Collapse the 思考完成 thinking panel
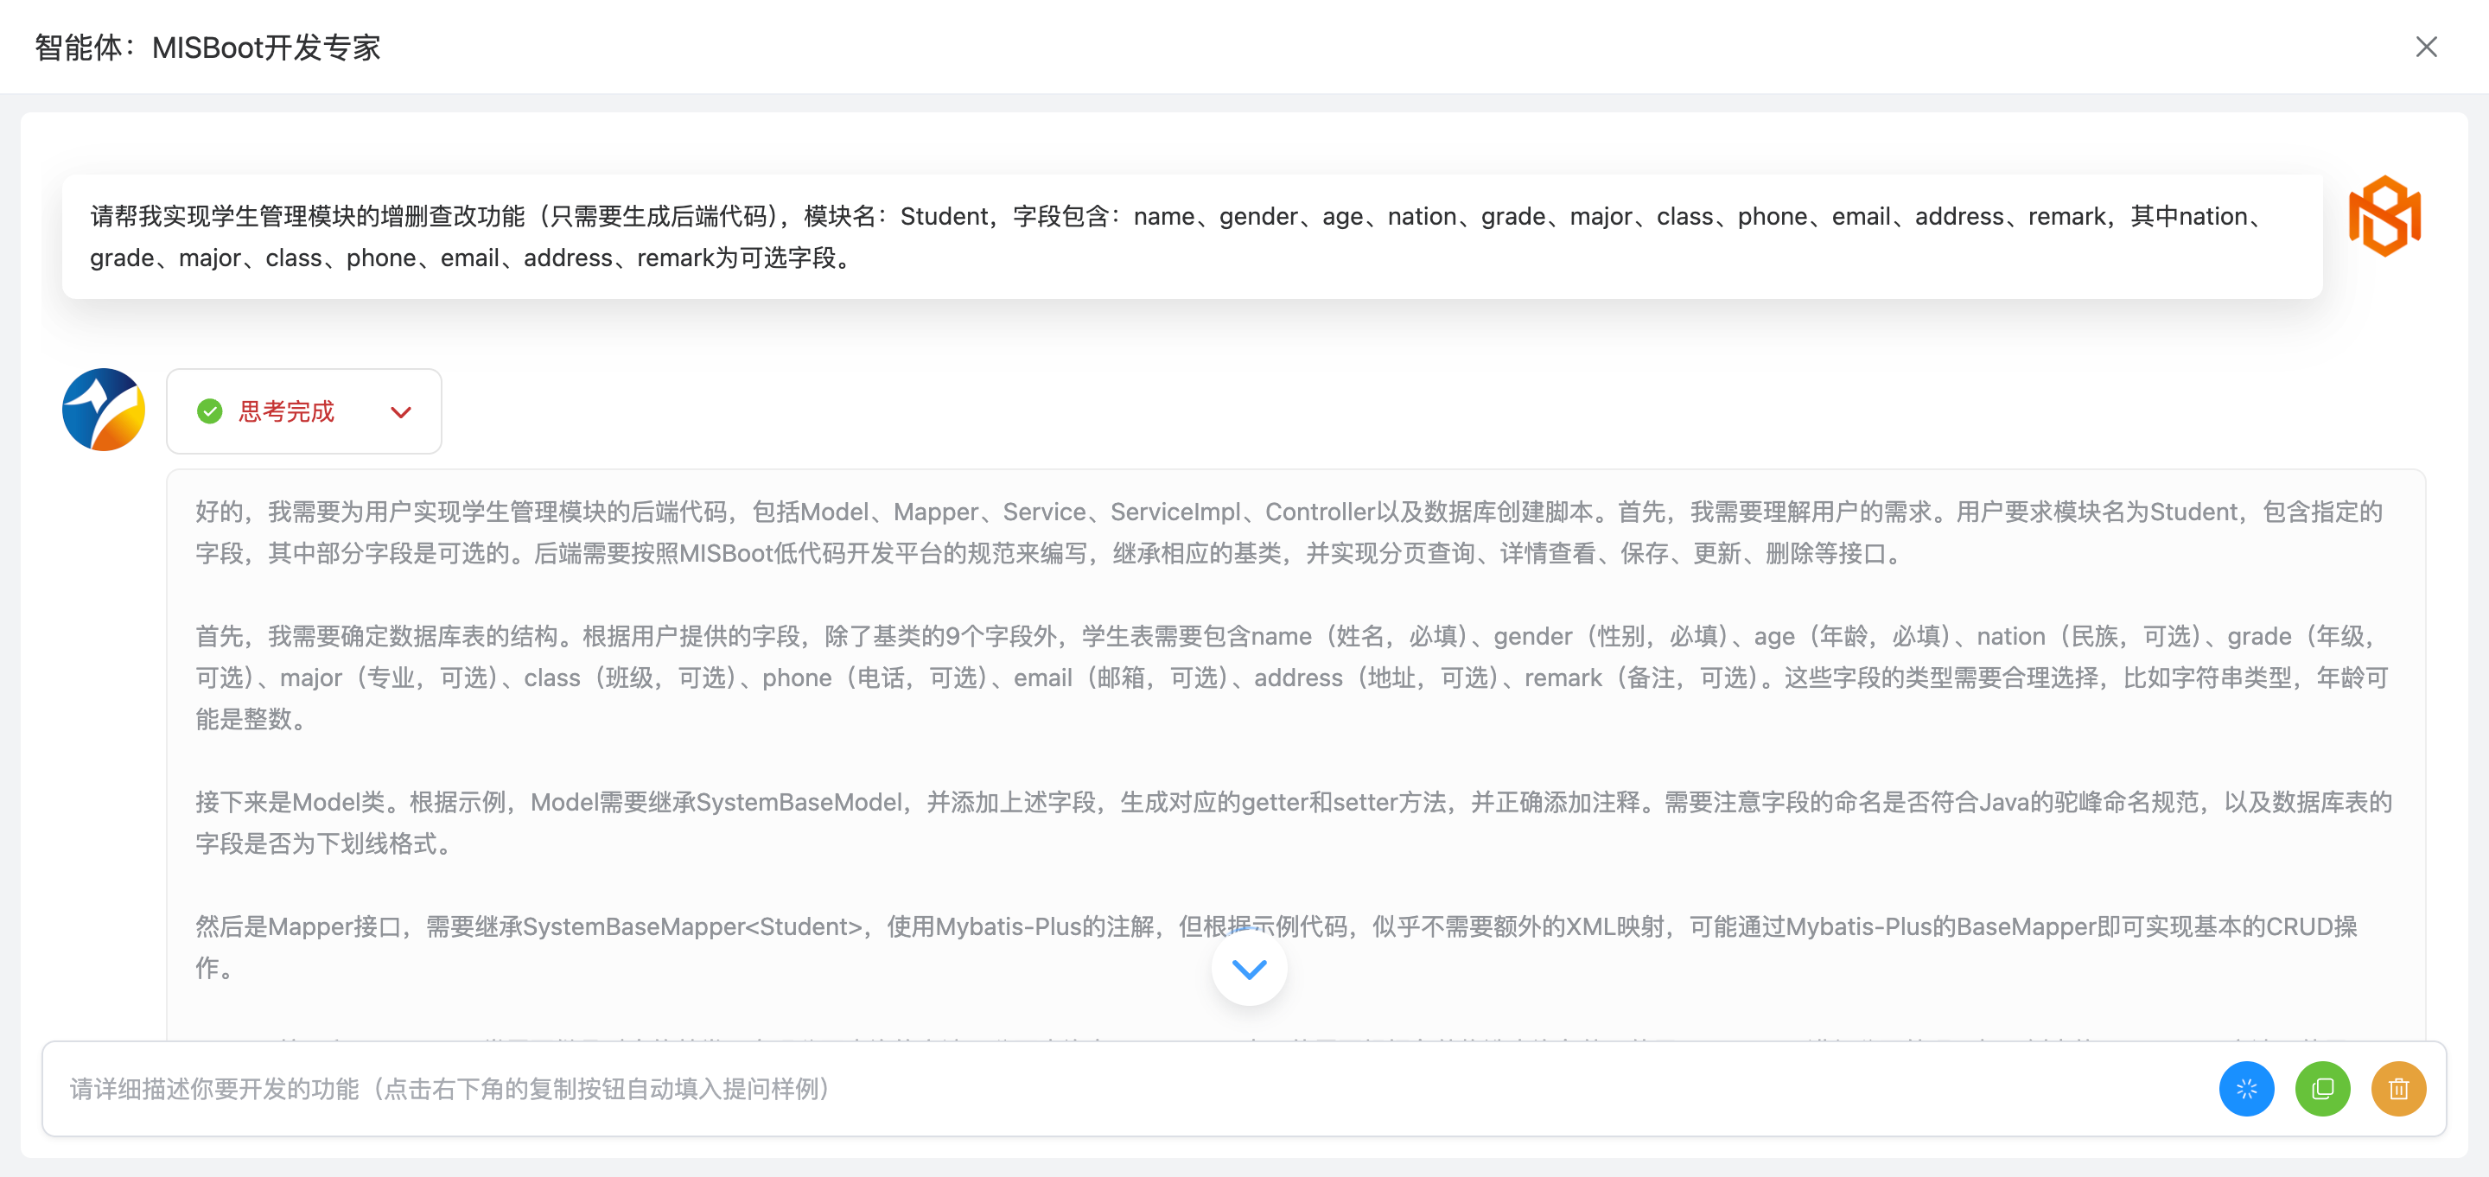2489x1177 pixels. (x=303, y=410)
